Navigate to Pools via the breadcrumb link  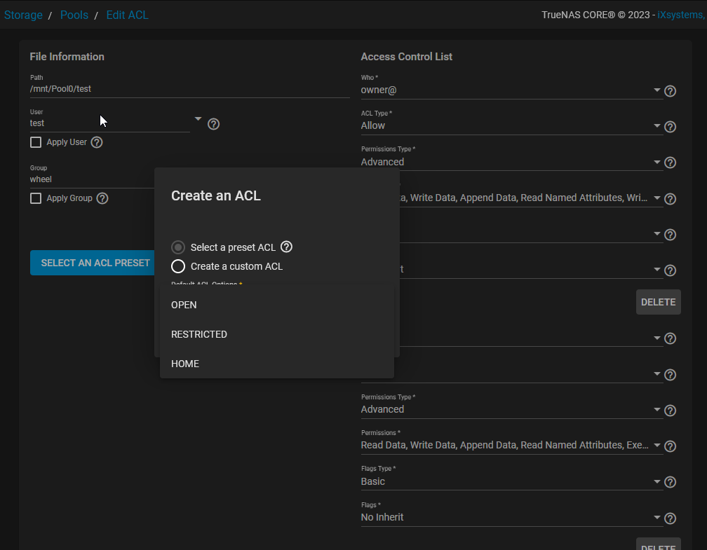(74, 14)
